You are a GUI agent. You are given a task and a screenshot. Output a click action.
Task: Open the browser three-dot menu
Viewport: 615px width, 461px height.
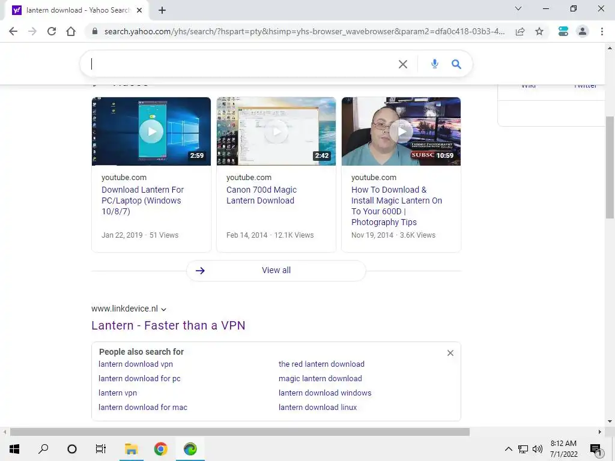coord(602,31)
